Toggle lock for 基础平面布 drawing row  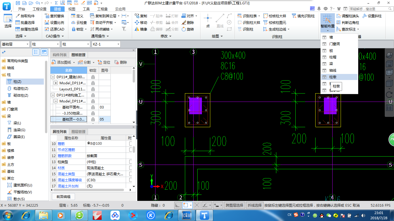pos(93,107)
